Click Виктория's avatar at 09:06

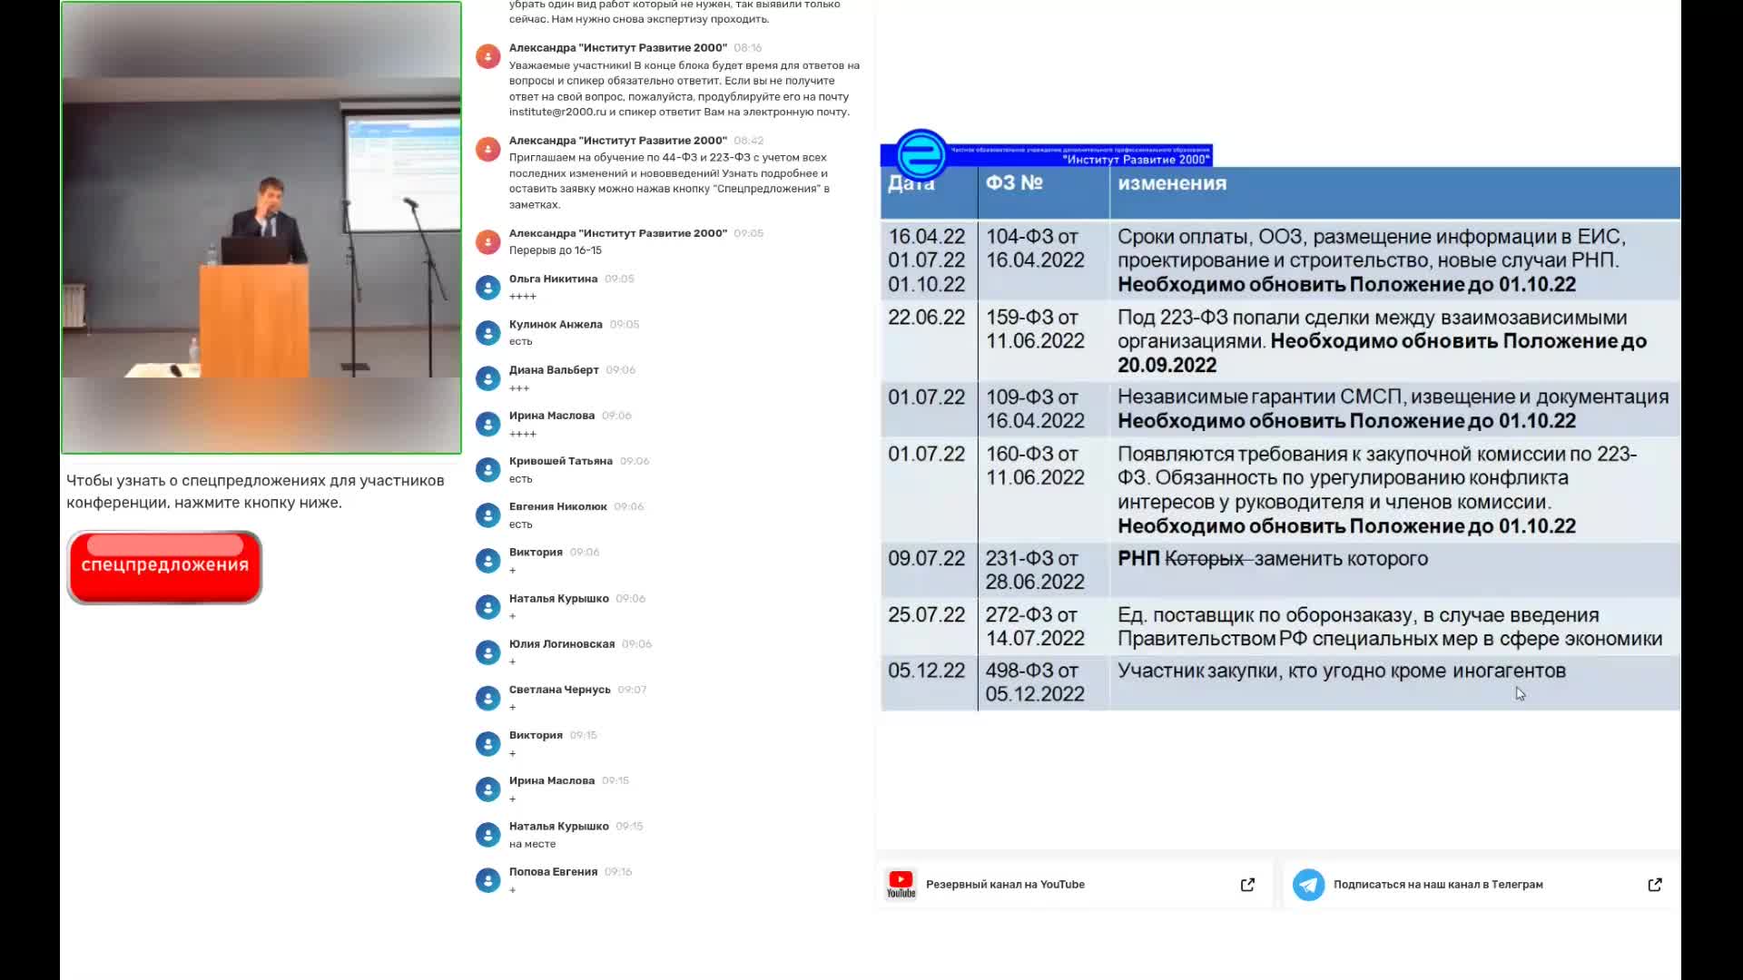487,561
